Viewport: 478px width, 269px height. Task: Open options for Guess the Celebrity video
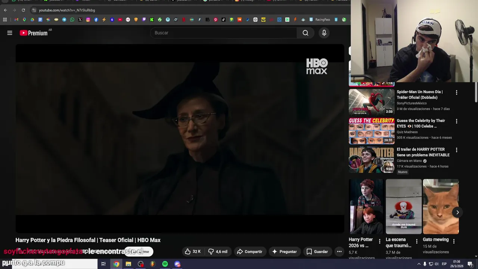click(456, 121)
